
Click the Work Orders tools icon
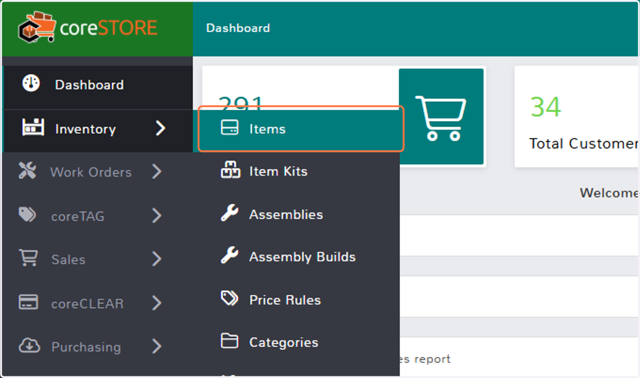click(27, 171)
